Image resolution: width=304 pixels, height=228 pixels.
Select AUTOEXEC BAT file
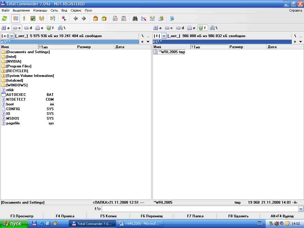click(28, 95)
